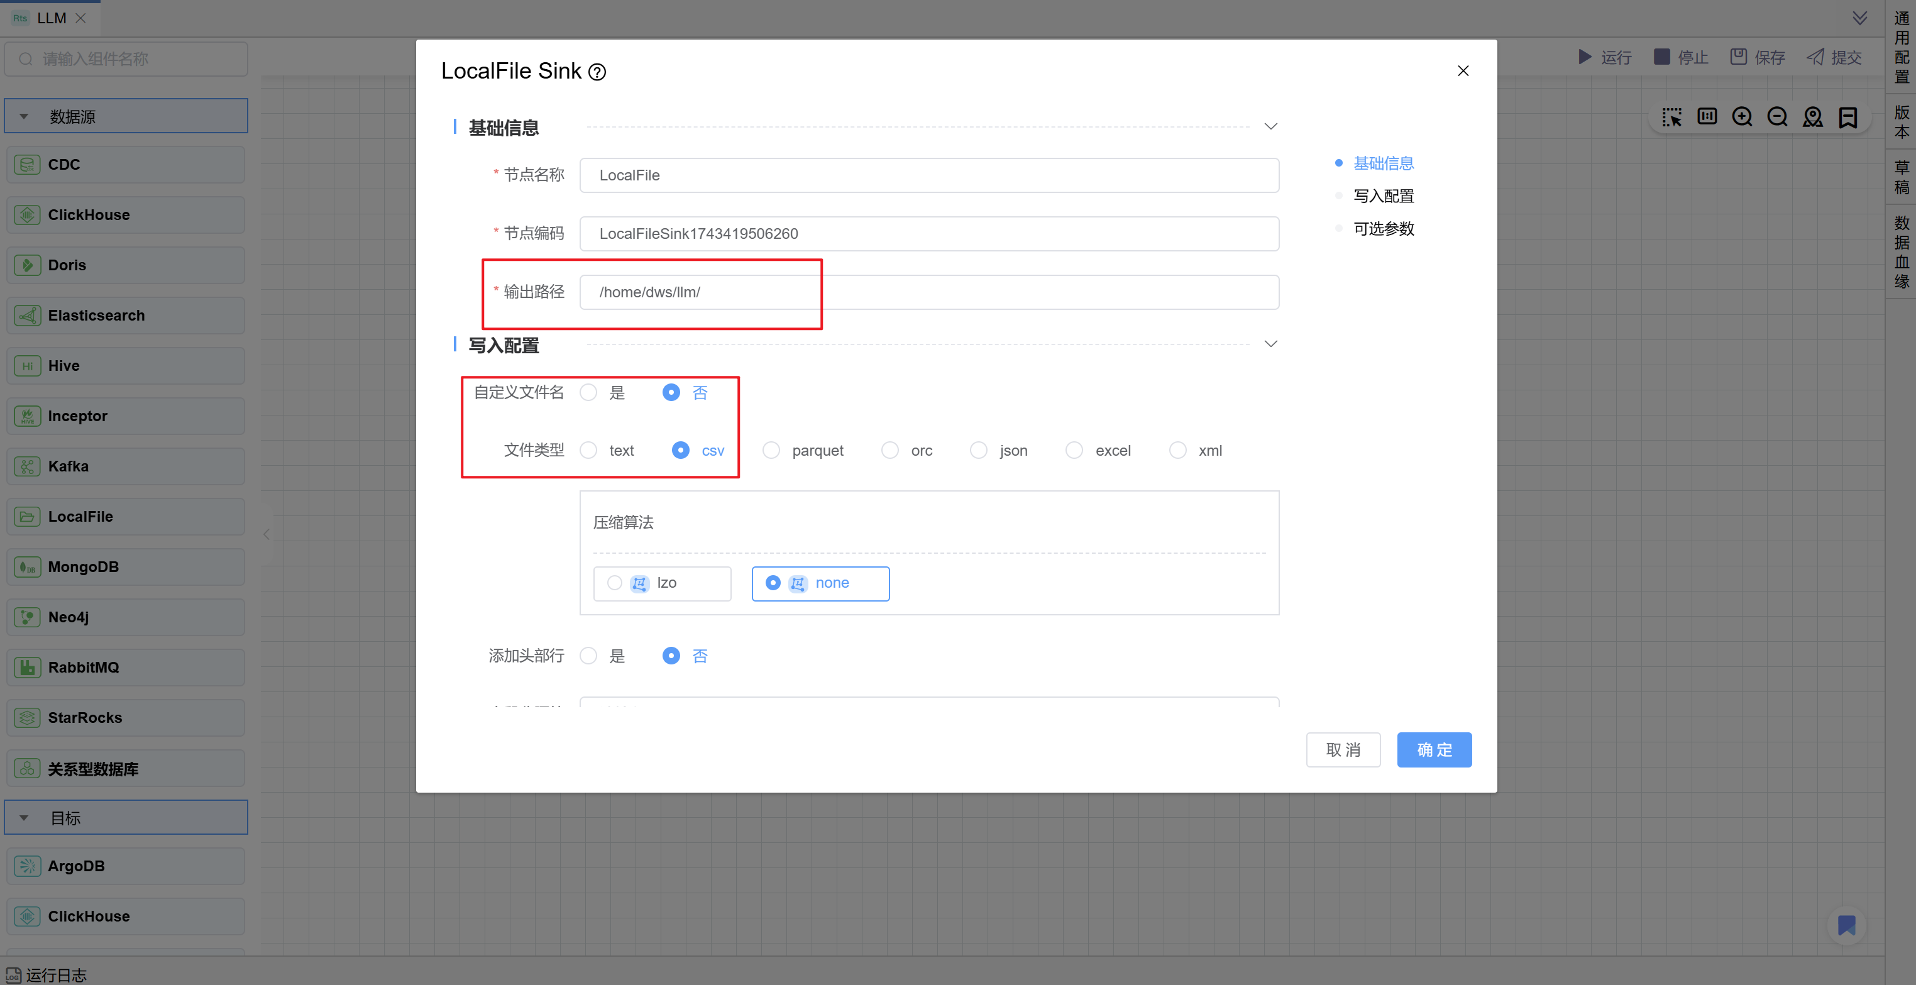This screenshot has width=1916, height=985.
Task: Click the area selection tool icon
Action: pyautogui.click(x=1671, y=117)
